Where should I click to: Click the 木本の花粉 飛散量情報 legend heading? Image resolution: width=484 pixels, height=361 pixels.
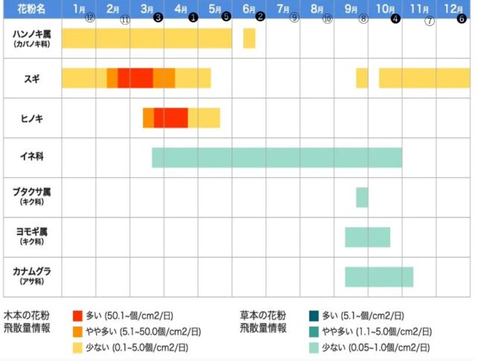pyautogui.click(x=27, y=322)
